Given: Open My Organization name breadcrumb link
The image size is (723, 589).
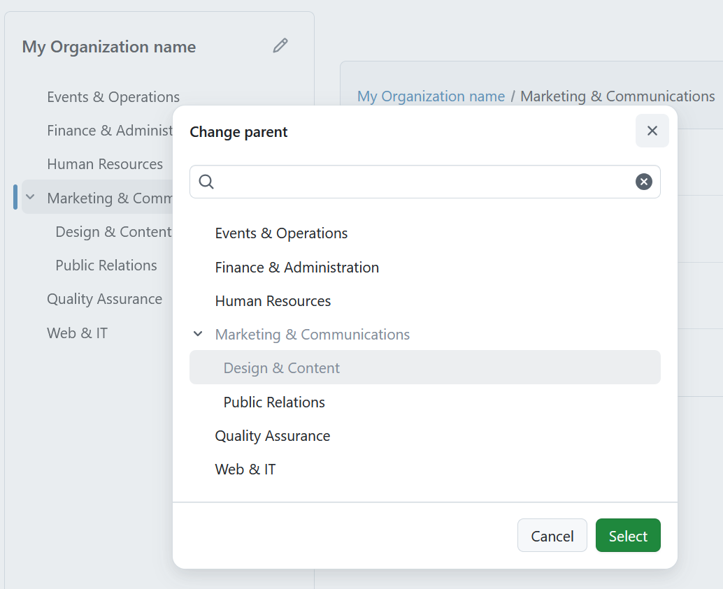Looking at the screenshot, I should 431,96.
